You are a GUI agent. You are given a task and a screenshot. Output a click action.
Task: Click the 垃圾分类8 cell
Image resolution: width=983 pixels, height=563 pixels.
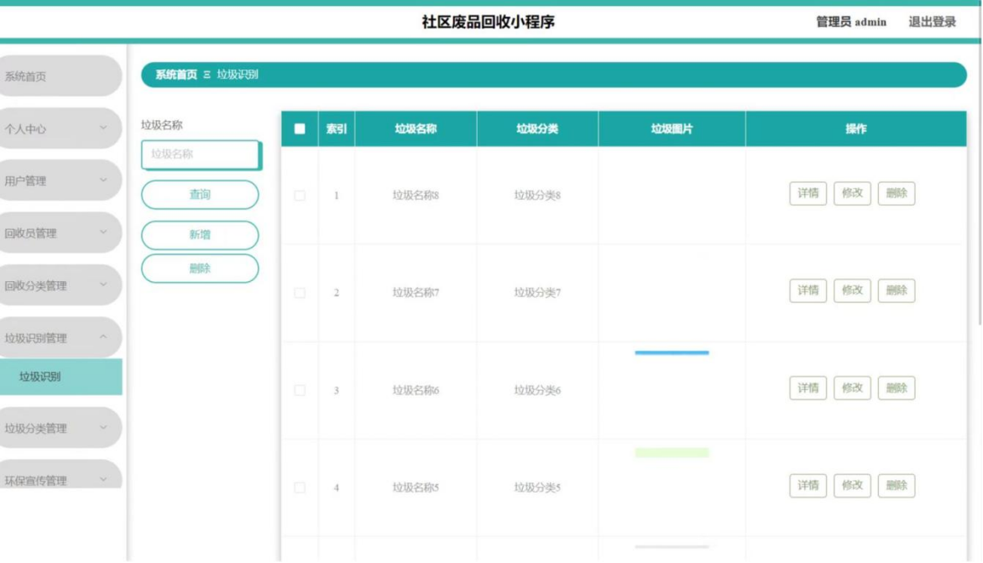click(537, 195)
